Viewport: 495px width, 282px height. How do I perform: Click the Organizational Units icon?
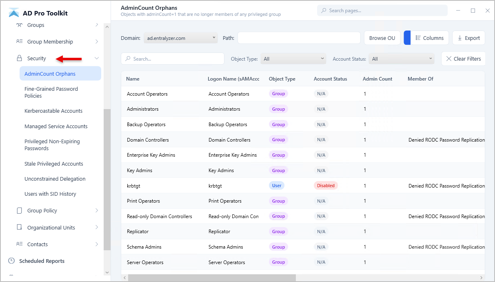coord(20,227)
